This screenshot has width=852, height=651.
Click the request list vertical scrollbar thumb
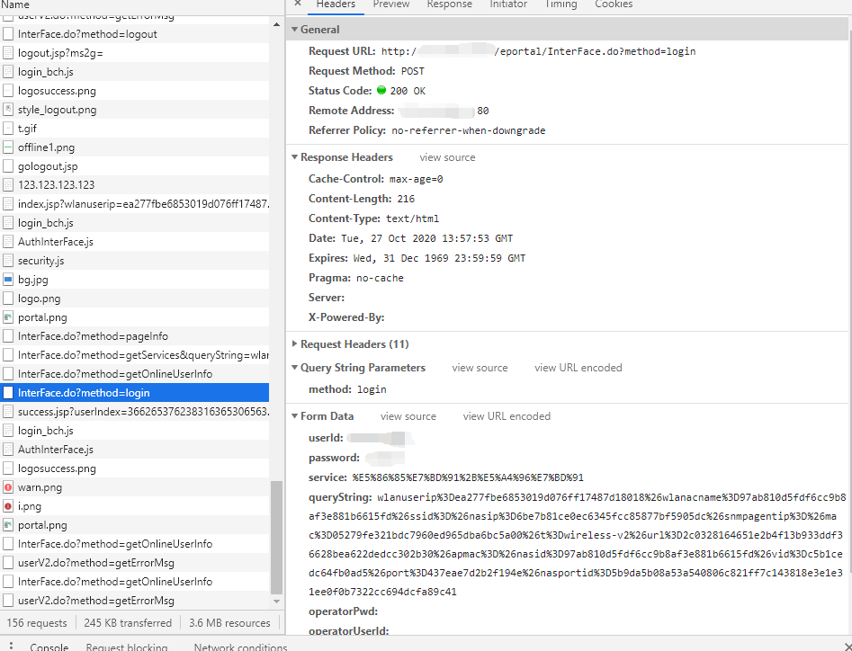276,538
